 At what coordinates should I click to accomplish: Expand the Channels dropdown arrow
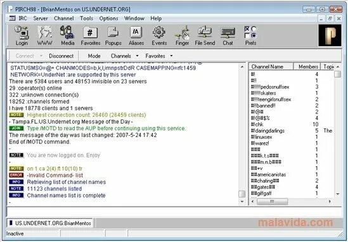(x=137, y=56)
